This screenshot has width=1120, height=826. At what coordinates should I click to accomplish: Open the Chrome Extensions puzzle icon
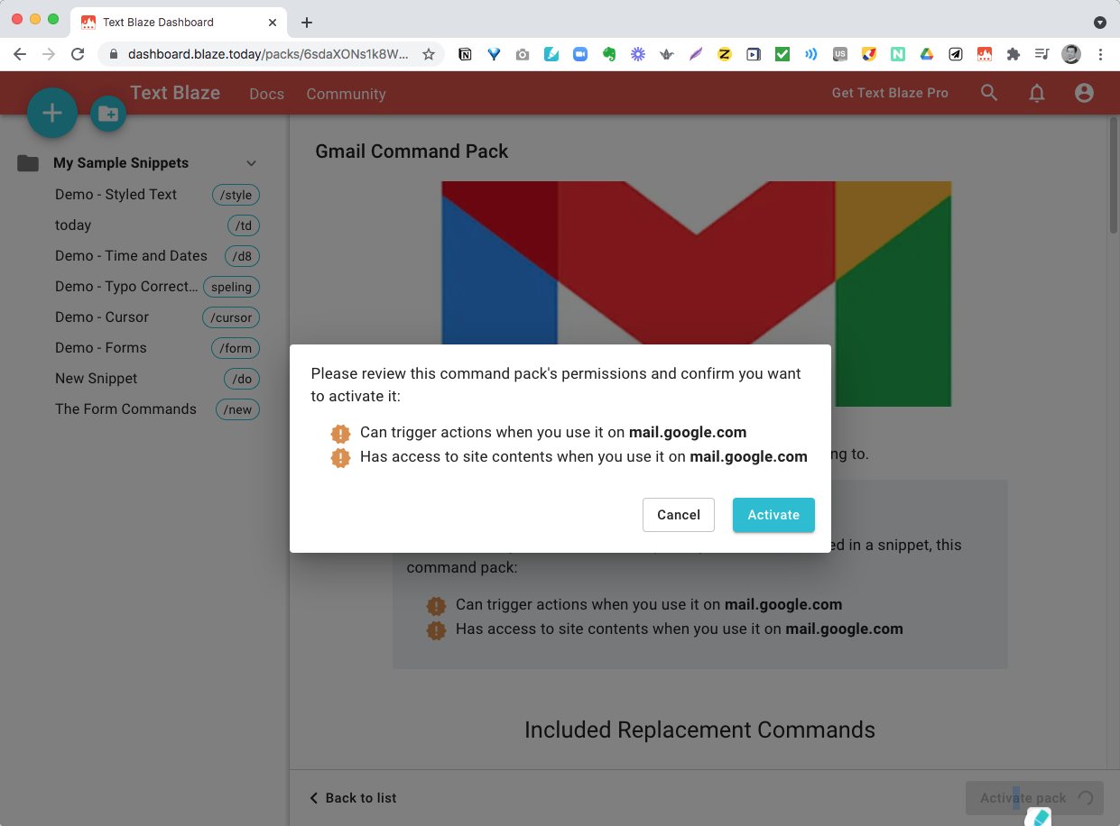1014,54
